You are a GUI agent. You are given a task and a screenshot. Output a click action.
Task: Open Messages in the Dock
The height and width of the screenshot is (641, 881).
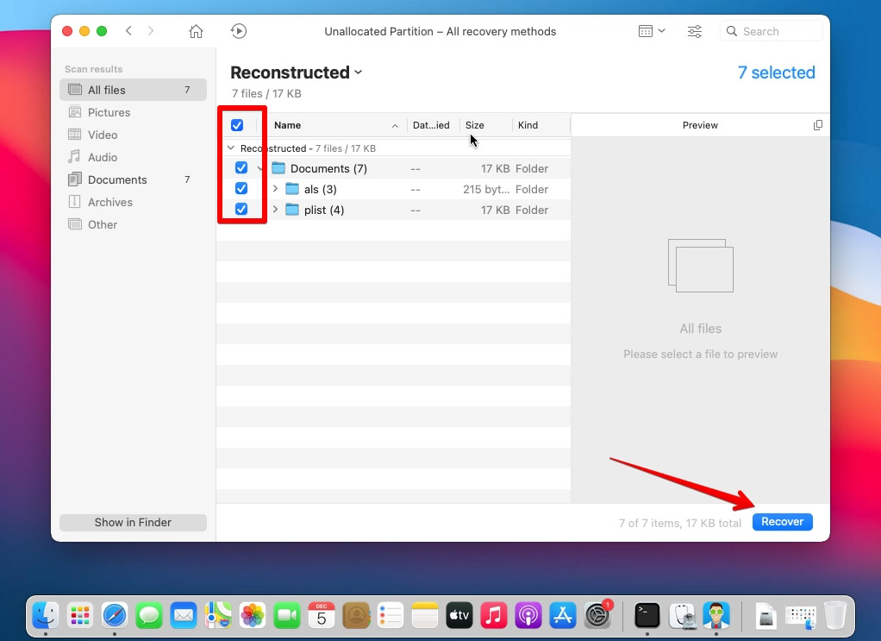[149, 615]
